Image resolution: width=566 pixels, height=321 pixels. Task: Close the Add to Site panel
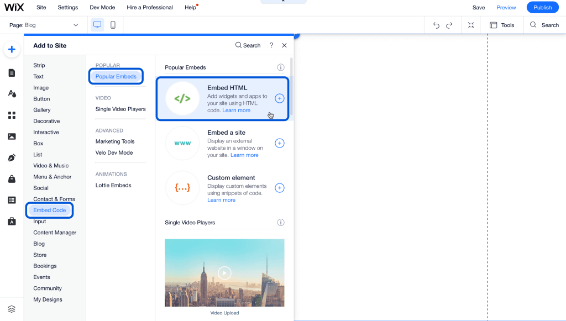[284, 45]
